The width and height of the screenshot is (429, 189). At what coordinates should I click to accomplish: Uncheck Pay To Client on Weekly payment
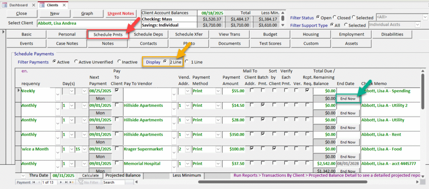[x=117, y=91]
